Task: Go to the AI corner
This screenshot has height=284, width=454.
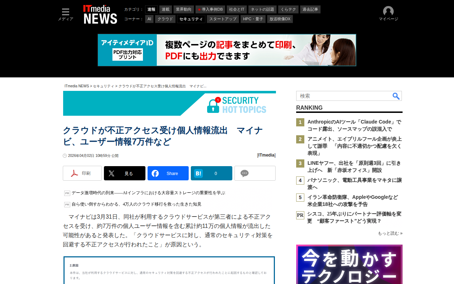Action: pos(149,19)
